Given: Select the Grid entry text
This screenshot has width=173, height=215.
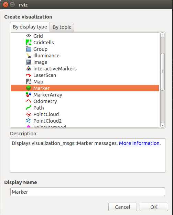Looking at the screenshot, I should [38, 36].
